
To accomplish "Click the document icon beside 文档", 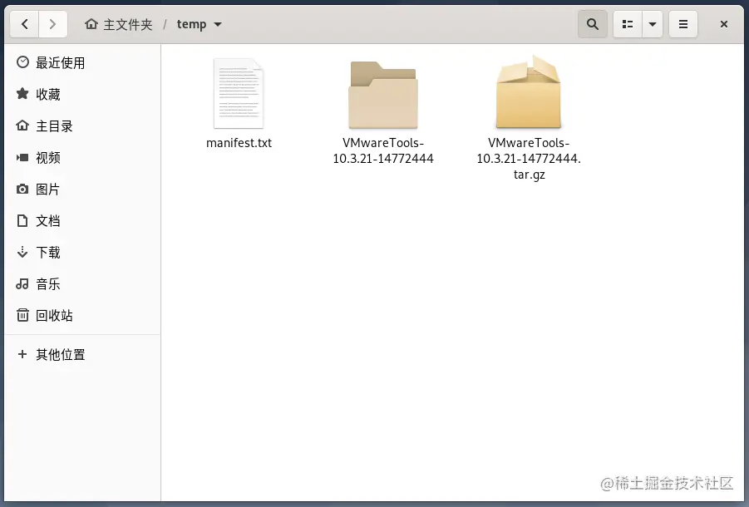I will coord(22,220).
